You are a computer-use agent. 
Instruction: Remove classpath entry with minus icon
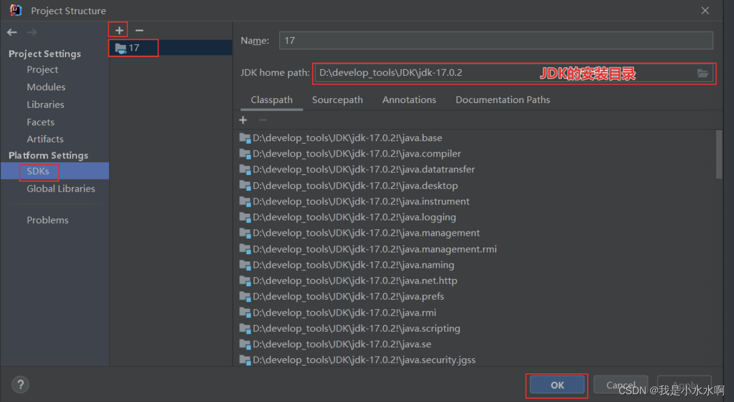[x=263, y=120]
